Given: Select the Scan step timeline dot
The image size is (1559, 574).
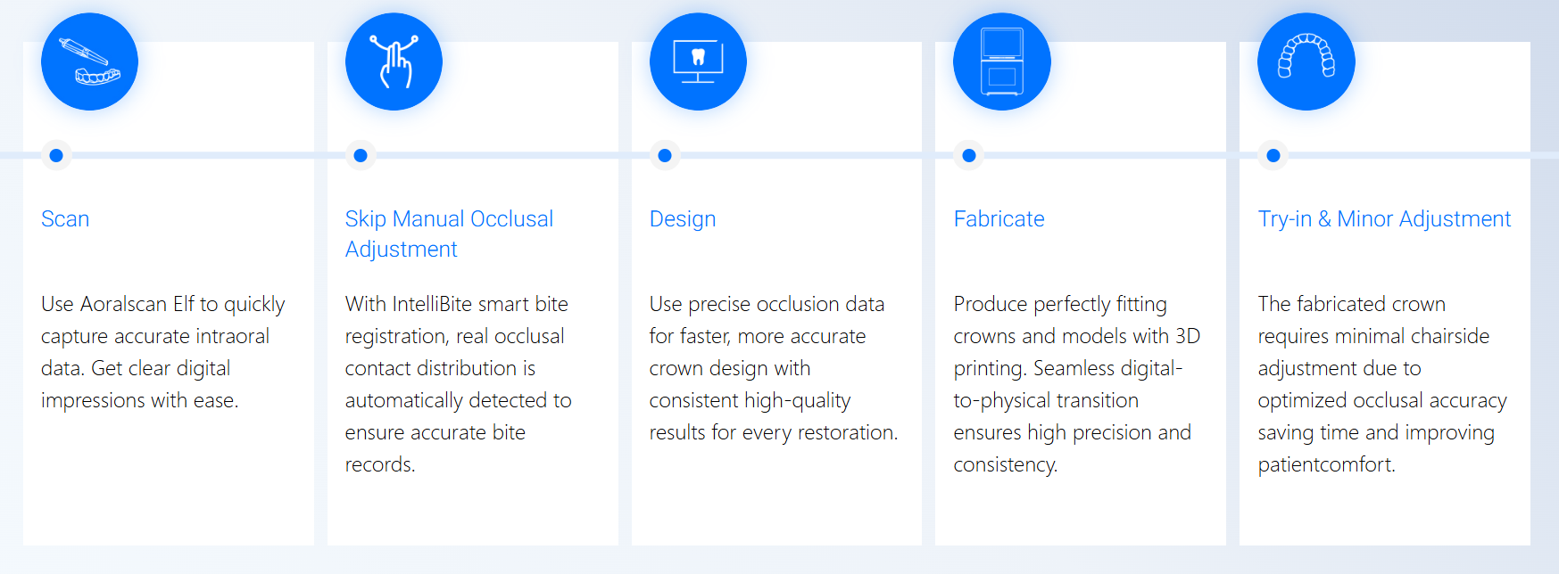Looking at the screenshot, I should click(56, 155).
